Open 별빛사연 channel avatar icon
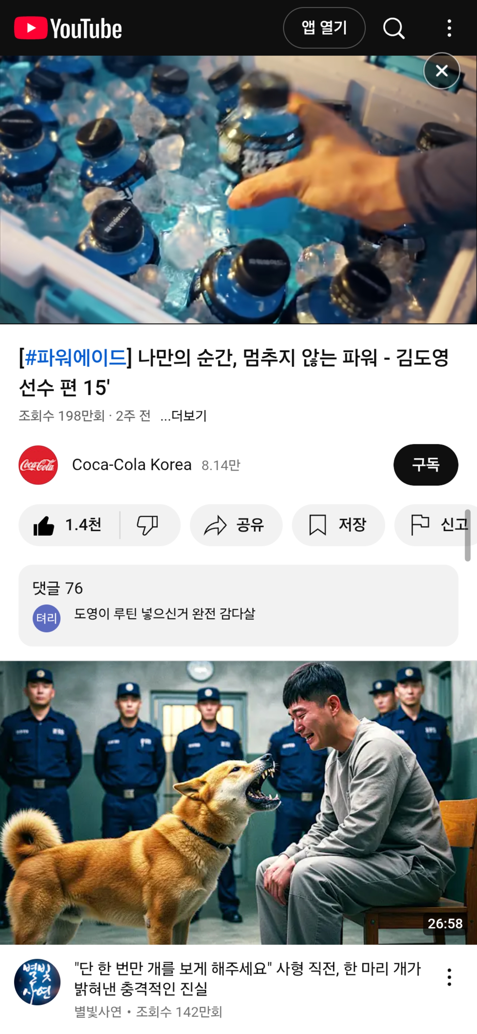 pyautogui.click(x=37, y=982)
